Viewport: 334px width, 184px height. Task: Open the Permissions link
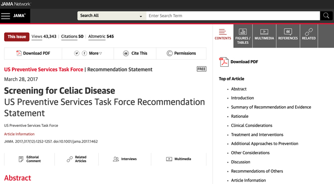tap(181, 53)
